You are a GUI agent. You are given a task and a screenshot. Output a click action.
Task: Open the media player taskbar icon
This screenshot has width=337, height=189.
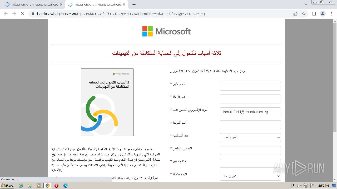tap(39, 186)
